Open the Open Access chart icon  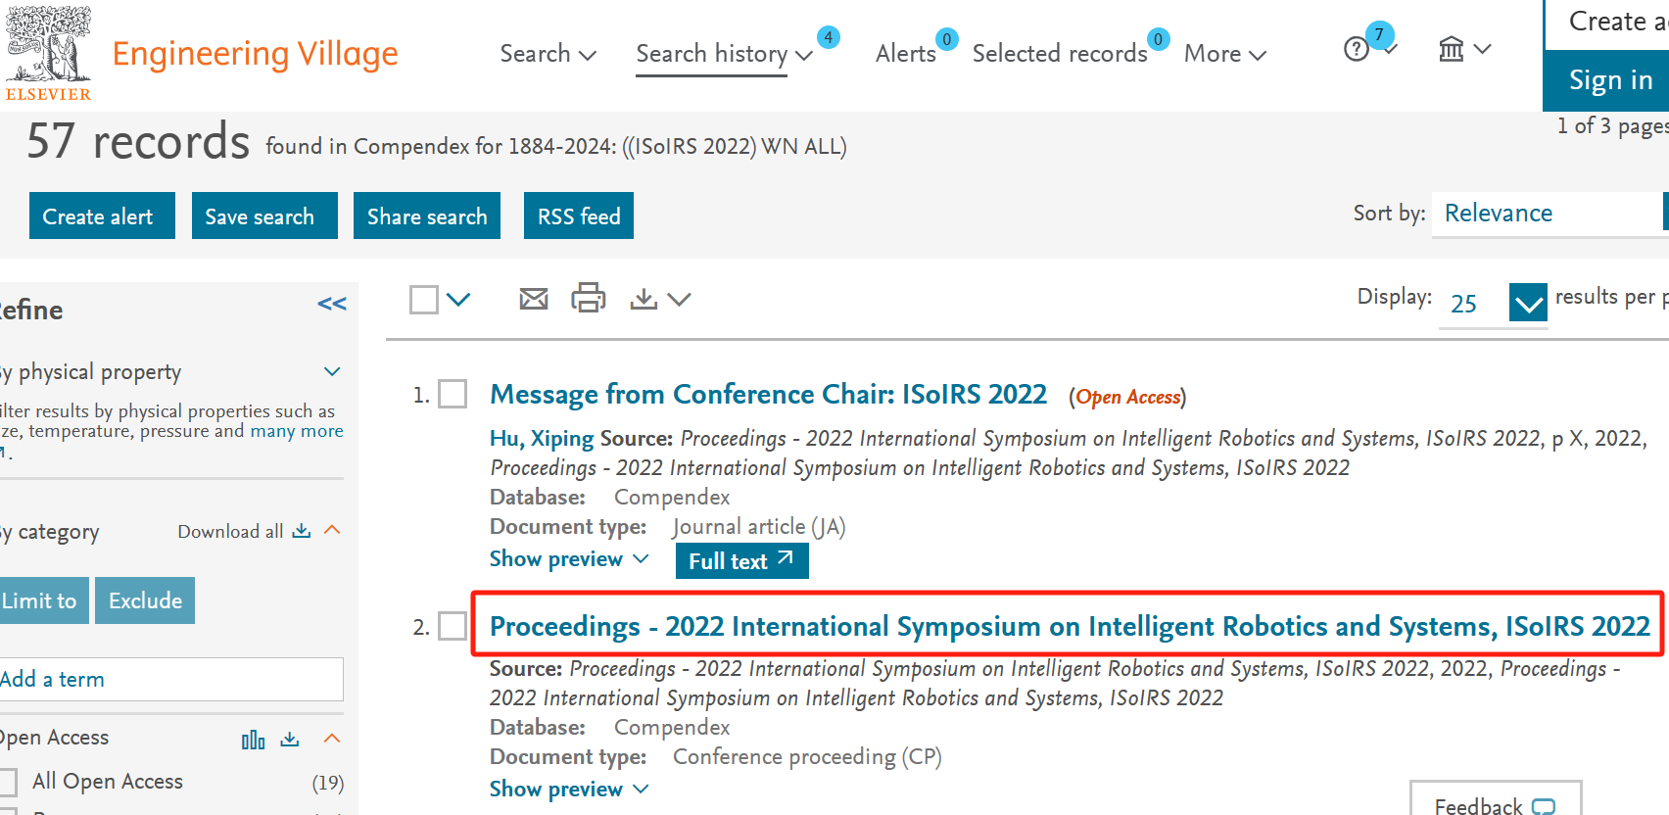pyautogui.click(x=253, y=740)
